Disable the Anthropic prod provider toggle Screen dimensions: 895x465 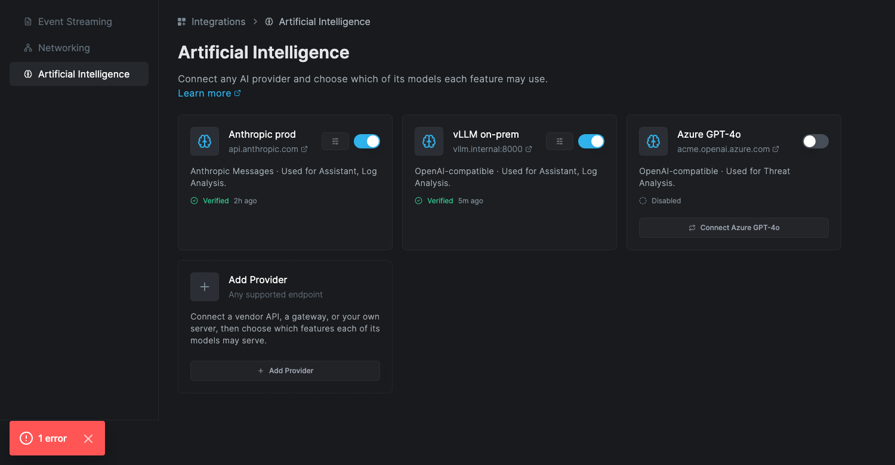pos(367,141)
